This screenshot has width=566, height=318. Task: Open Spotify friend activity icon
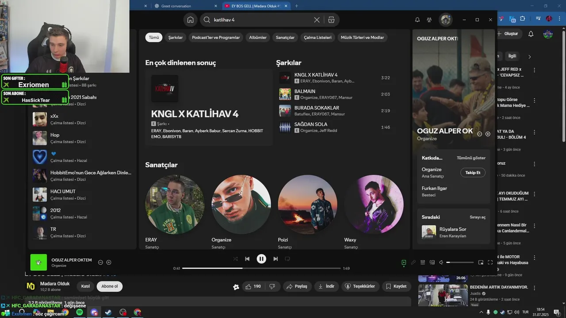429,20
